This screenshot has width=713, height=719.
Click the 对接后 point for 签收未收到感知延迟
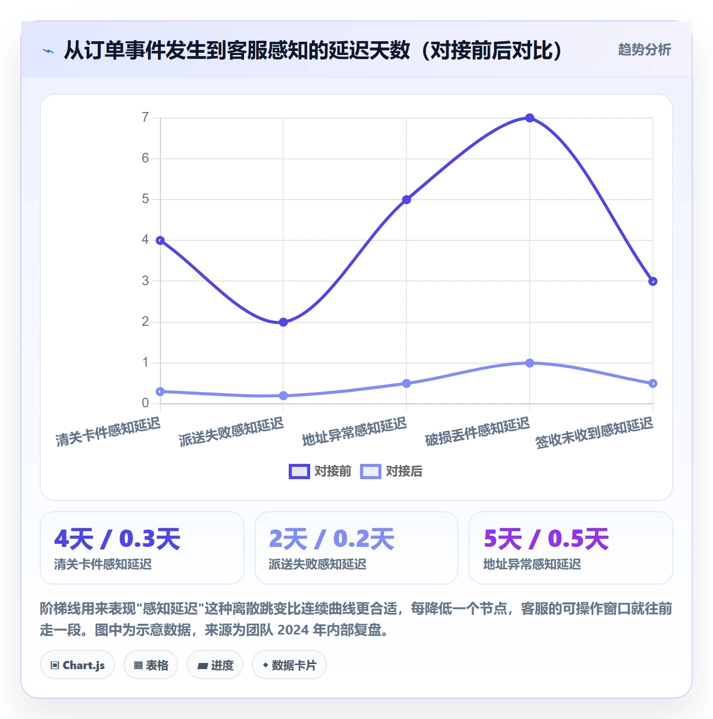tap(653, 383)
